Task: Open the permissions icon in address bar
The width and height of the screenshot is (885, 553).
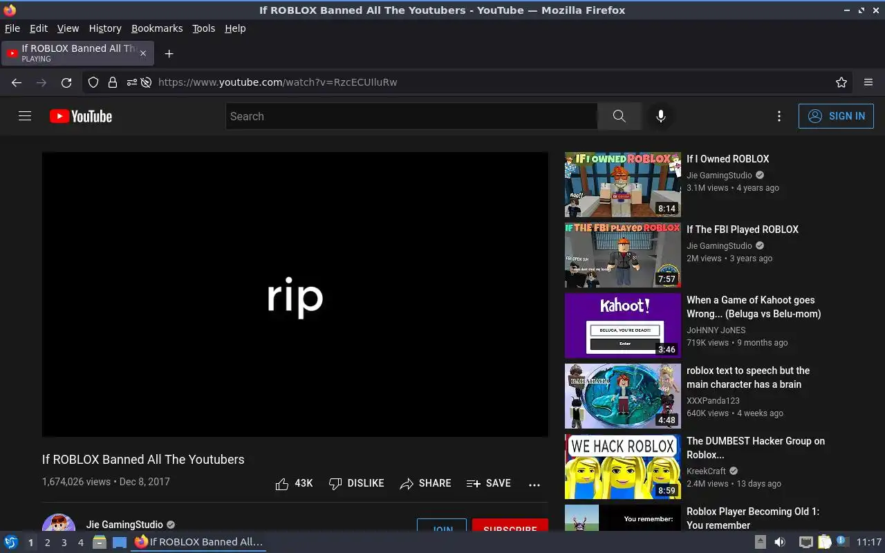Action: click(x=131, y=82)
